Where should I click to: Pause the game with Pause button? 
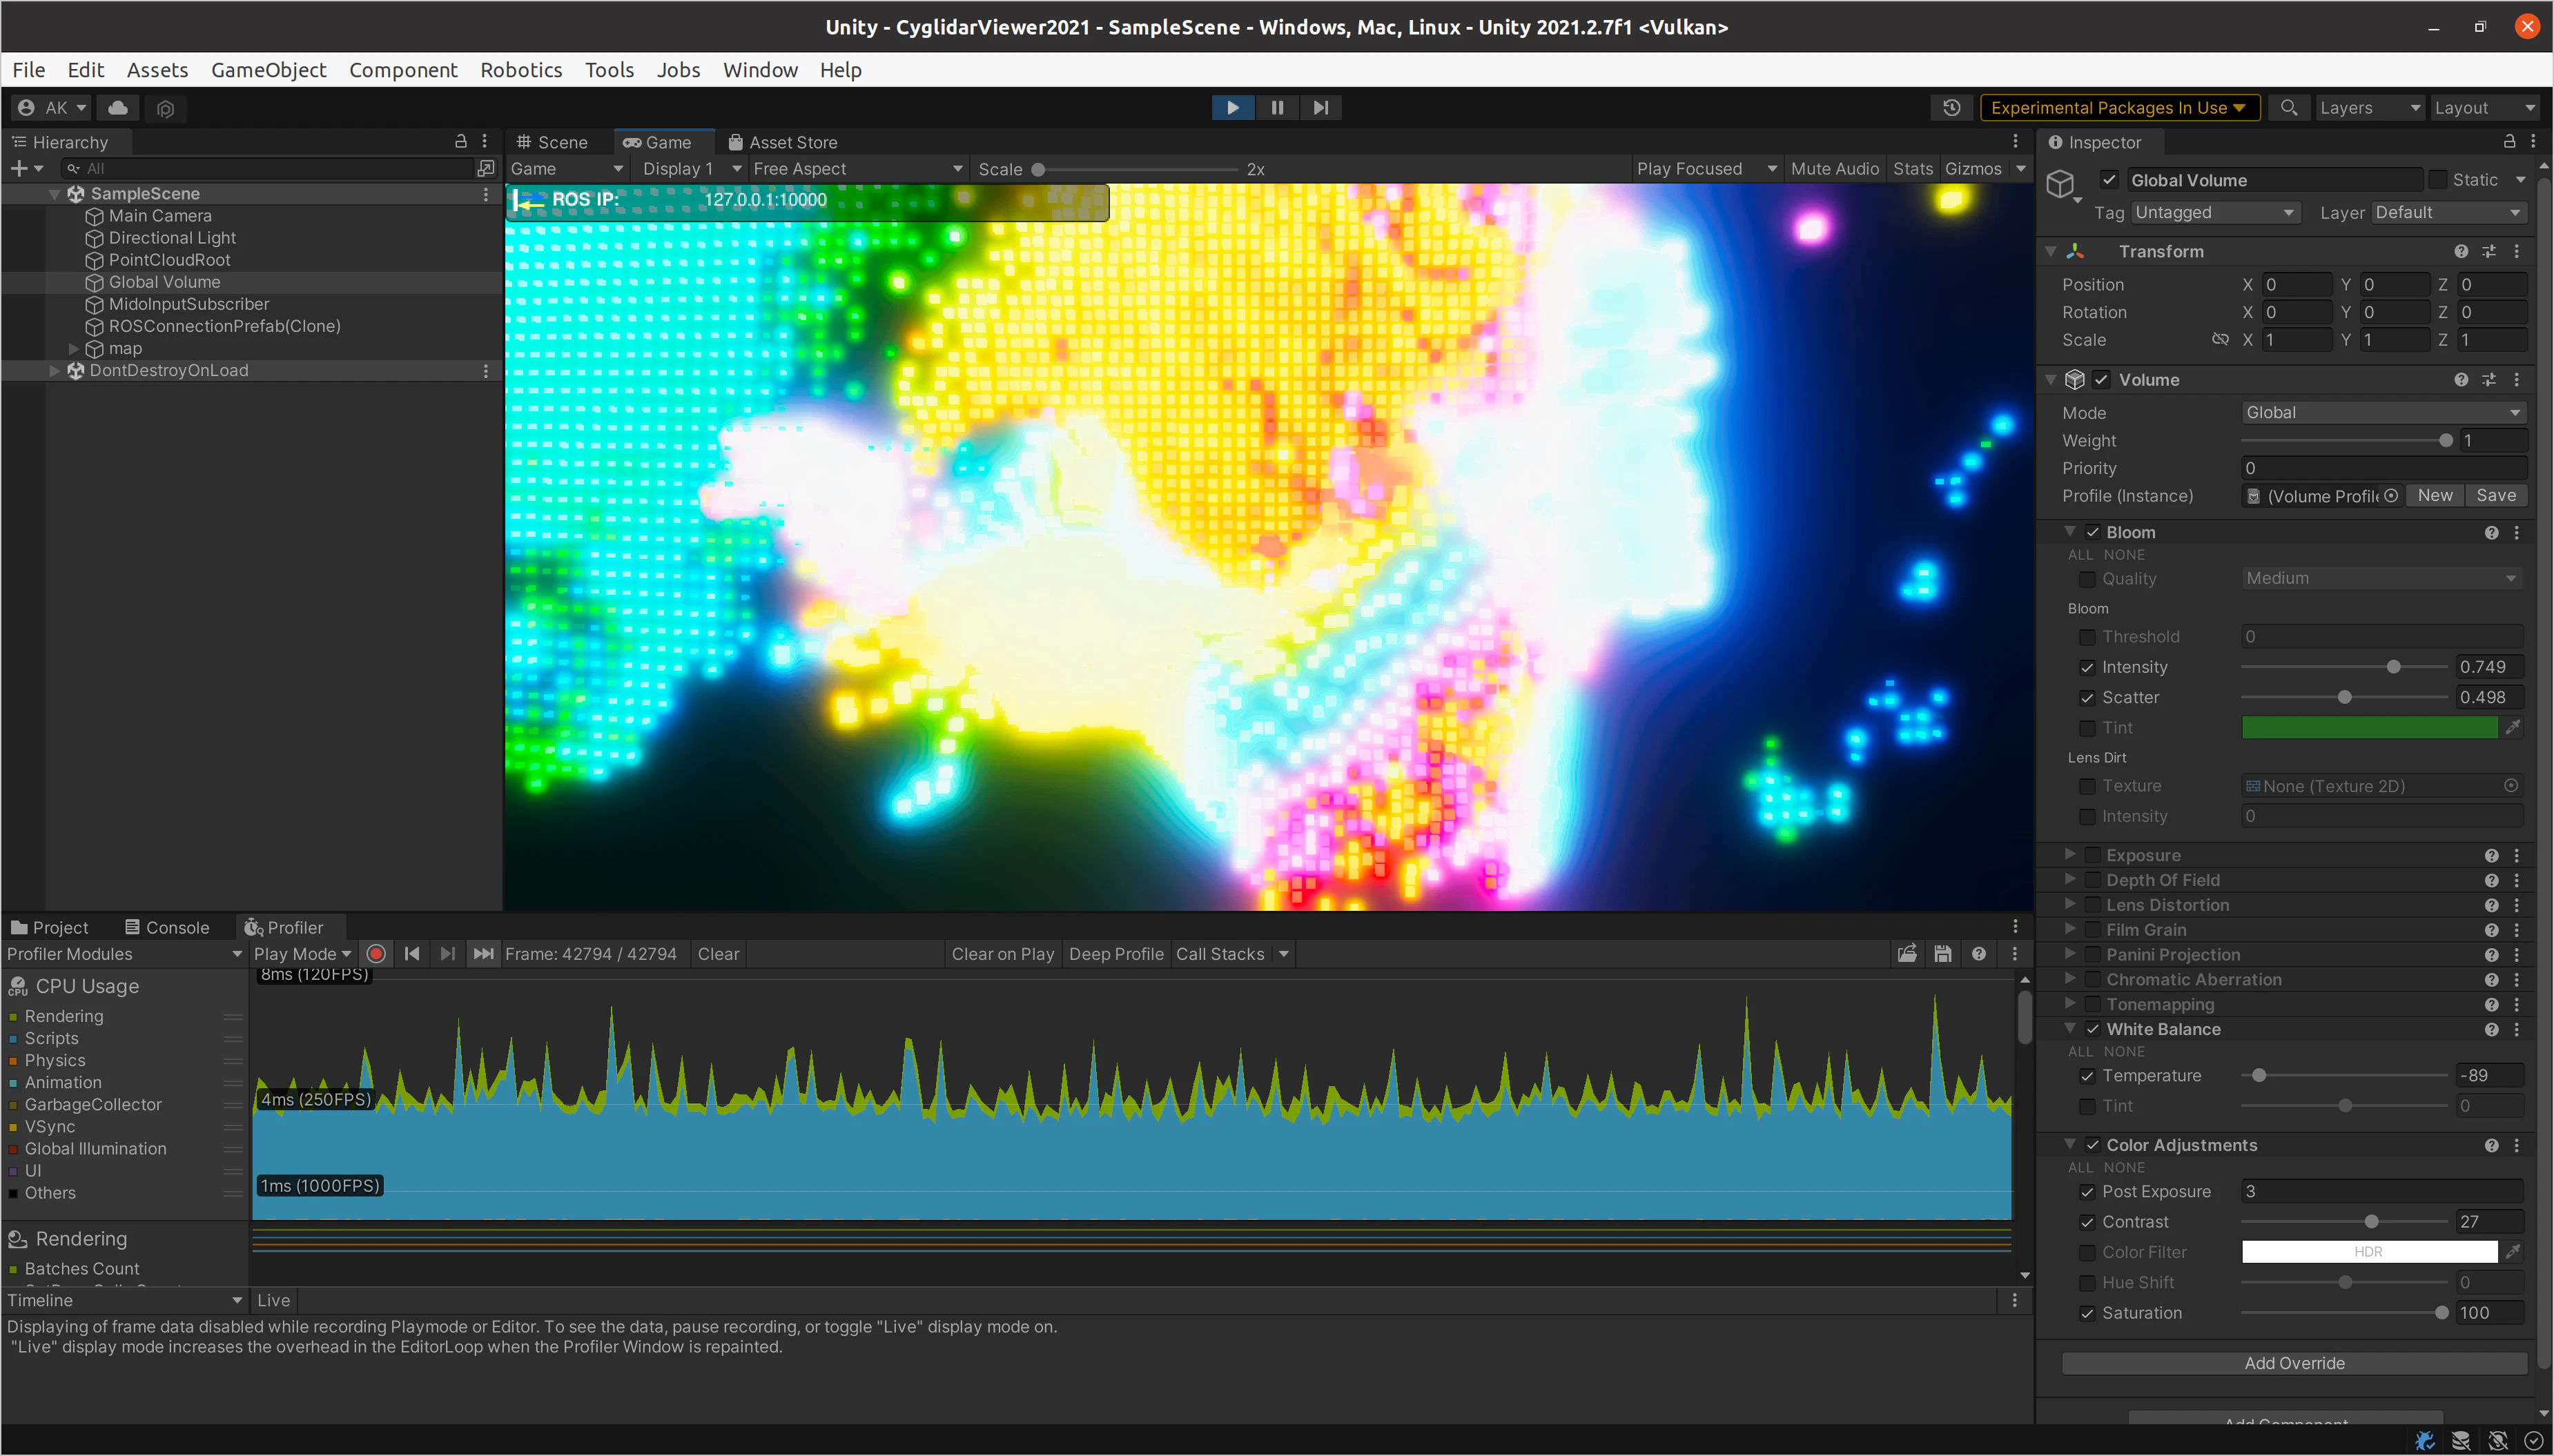[x=1277, y=108]
